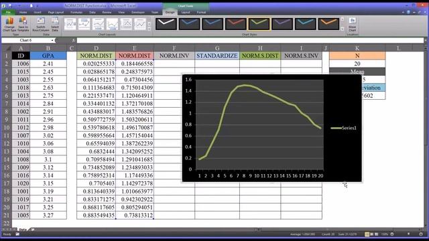Image resolution: width=429 pixels, height=241 pixels.
Task: Choose the orange line chart style
Action: coord(328,24)
